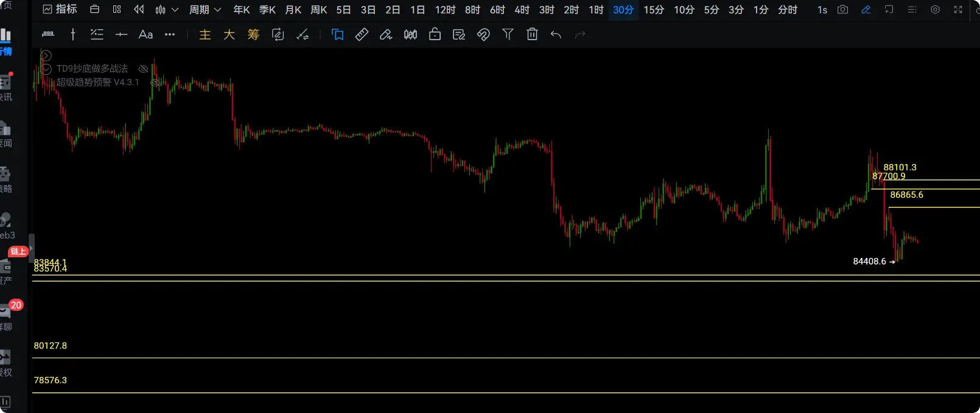Screen dimensions: 980x413
Task: Select the Aa text annotation tool
Action: click(145, 35)
